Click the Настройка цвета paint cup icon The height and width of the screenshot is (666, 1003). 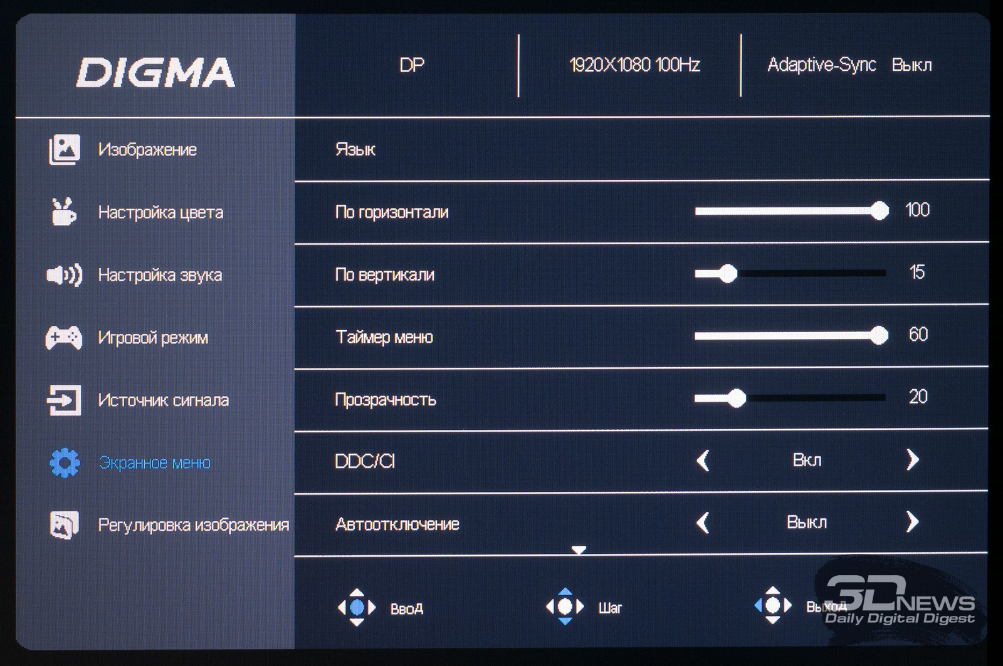click(63, 212)
